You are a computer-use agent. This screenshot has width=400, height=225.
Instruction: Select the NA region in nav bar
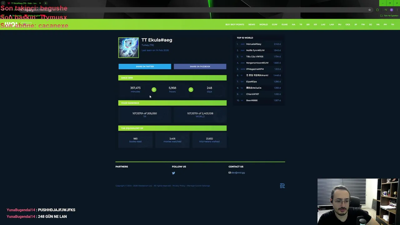pyautogui.click(x=293, y=24)
